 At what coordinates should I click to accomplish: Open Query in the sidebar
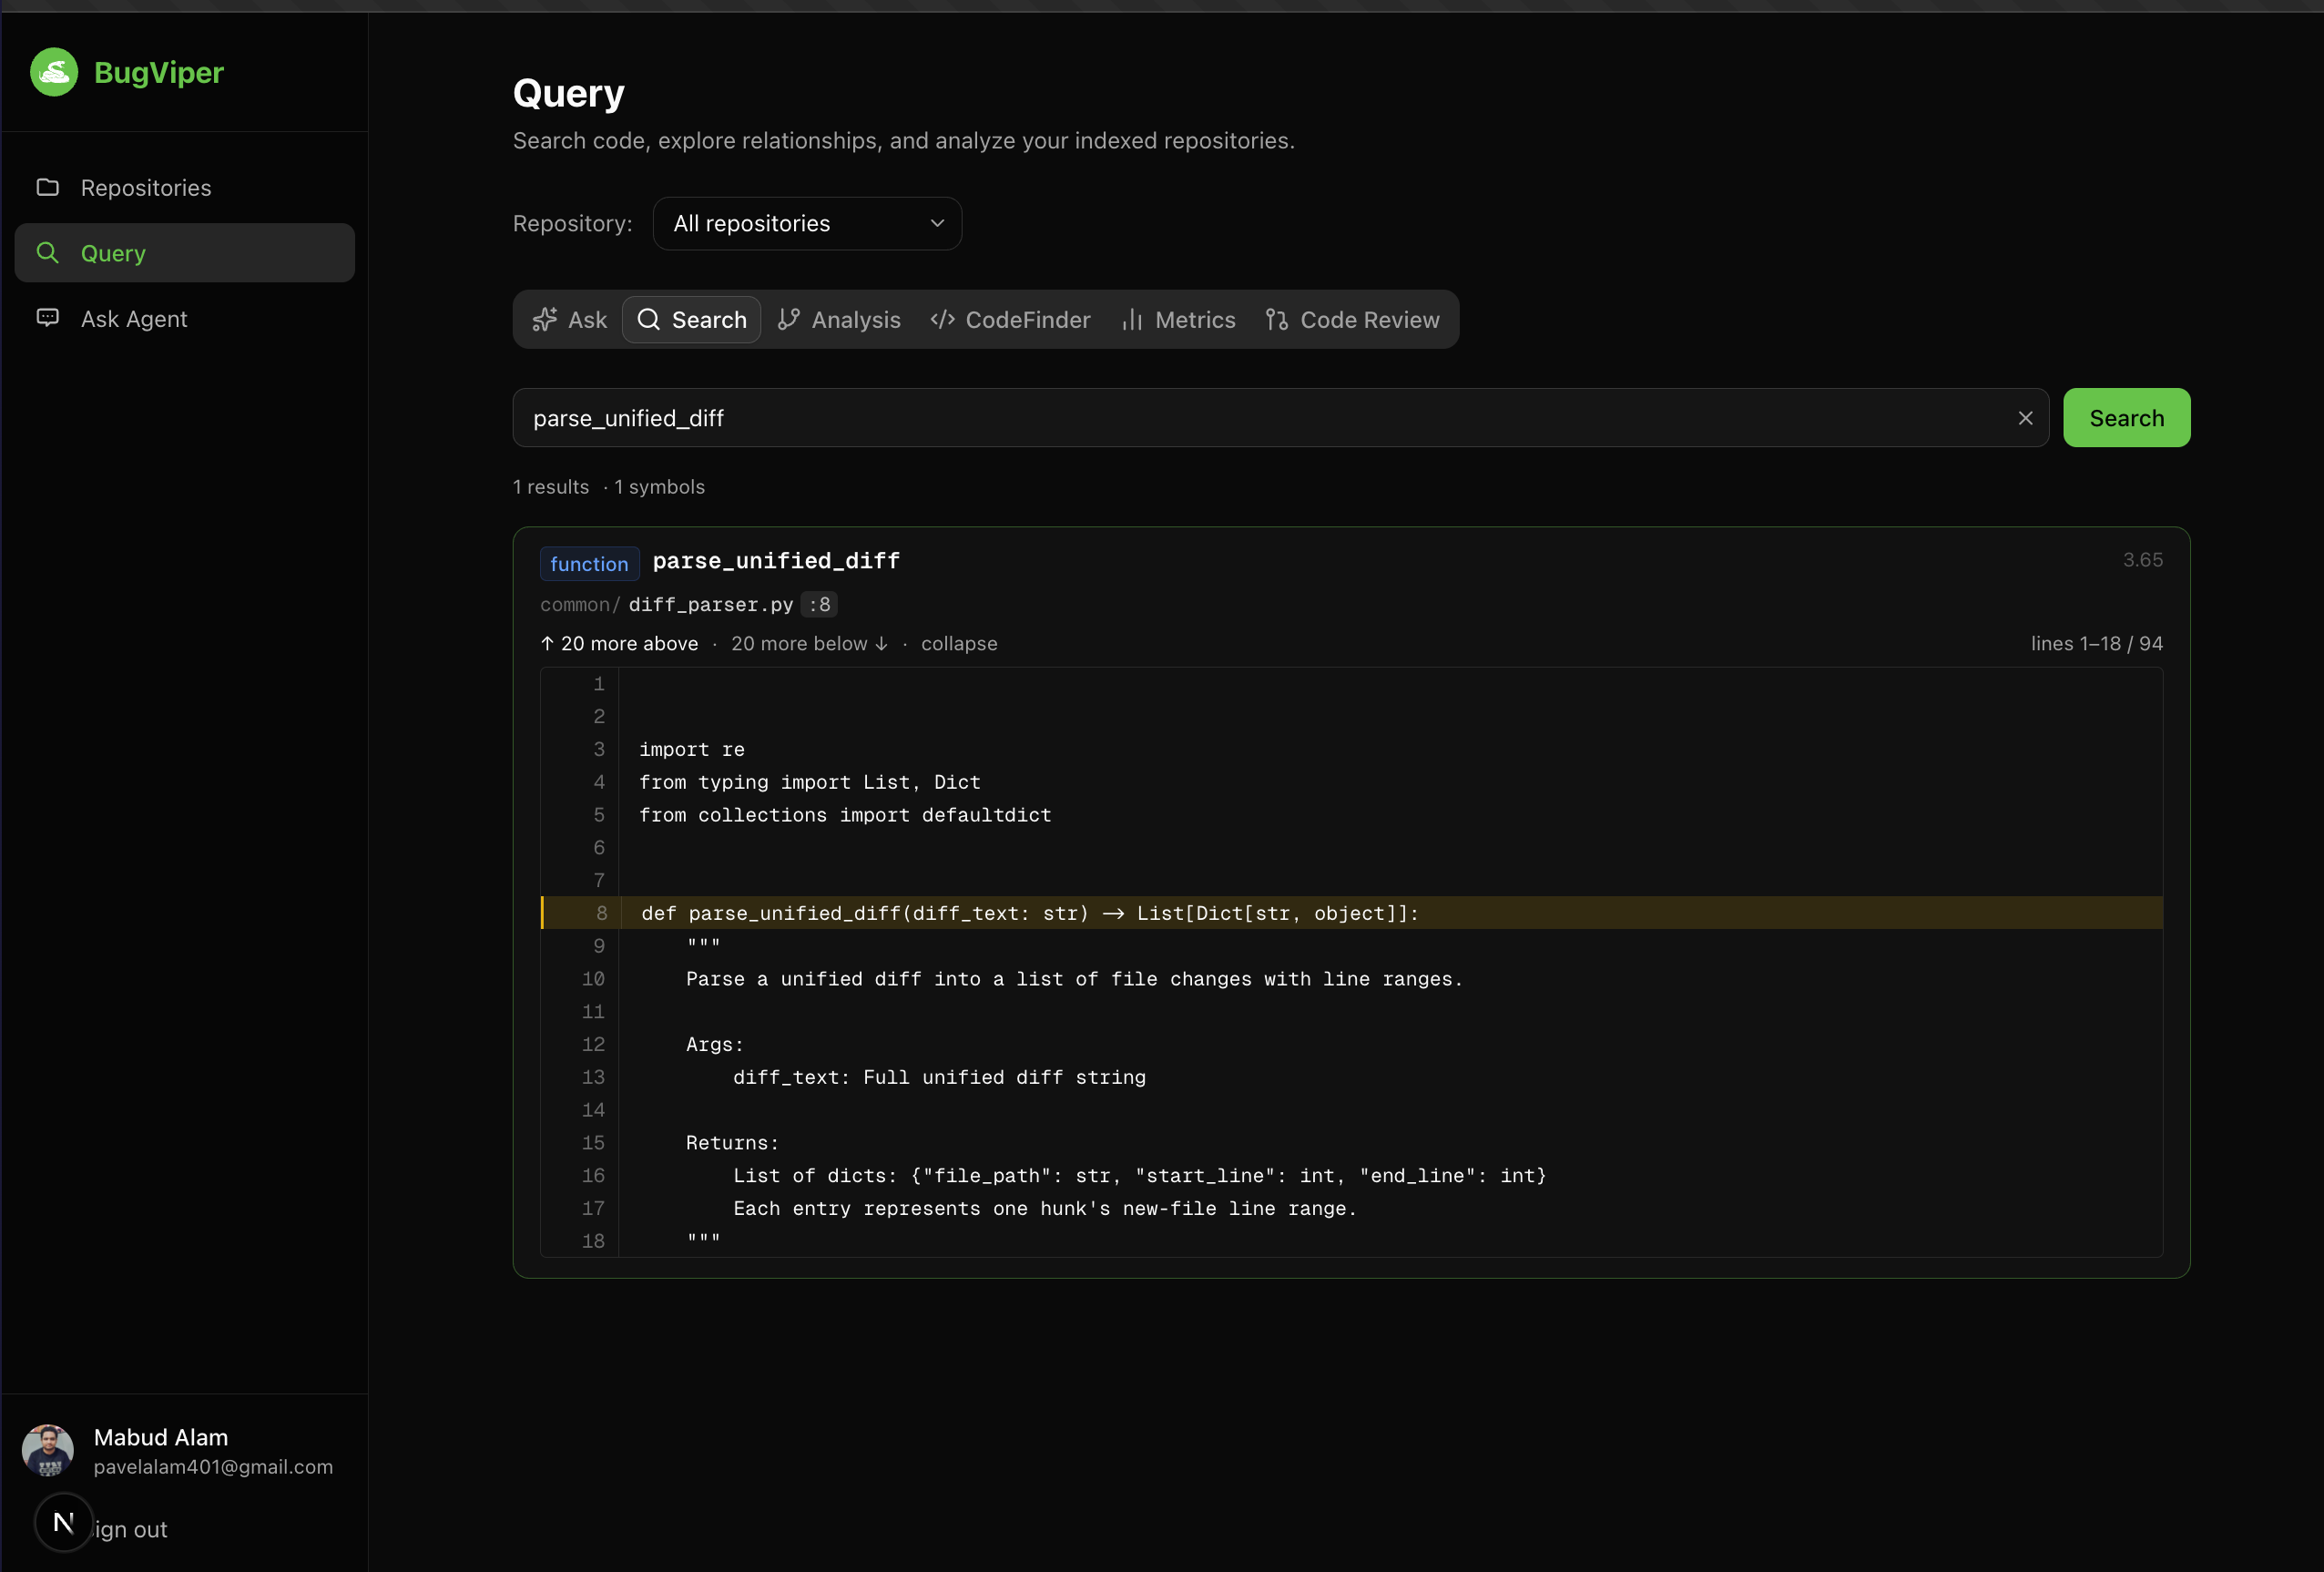point(184,253)
